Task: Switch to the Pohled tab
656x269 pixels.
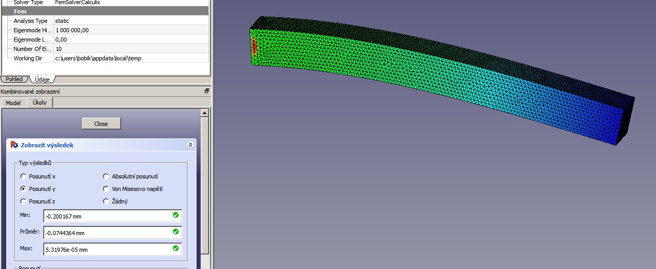Action: (x=14, y=79)
